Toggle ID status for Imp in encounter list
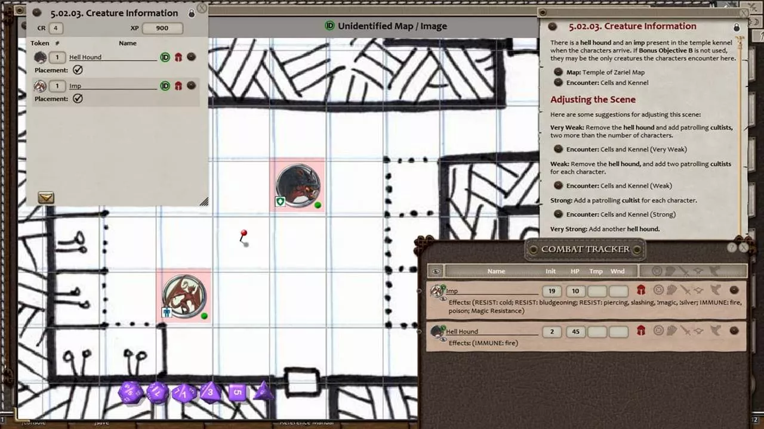 pyautogui.click(x=165, y=86)
